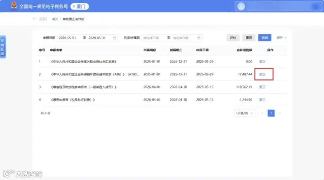
Task: Click the amount 17,487.44
Action: click(245, 74)
